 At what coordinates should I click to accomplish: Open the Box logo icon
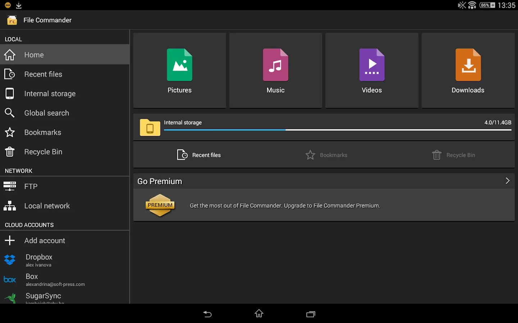pyautogui.click(x=10, y=280)
